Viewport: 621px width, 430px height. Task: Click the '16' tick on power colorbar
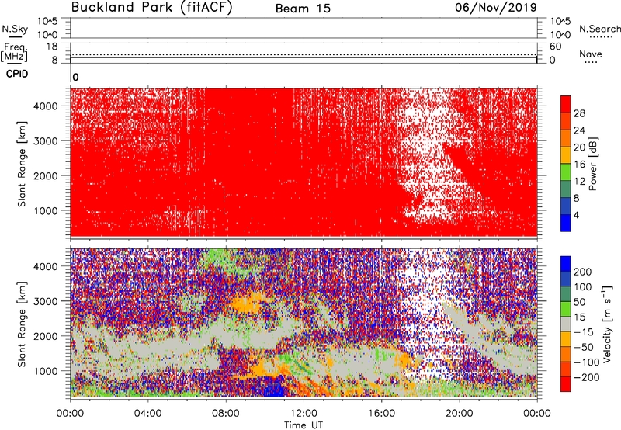point(579,165)
